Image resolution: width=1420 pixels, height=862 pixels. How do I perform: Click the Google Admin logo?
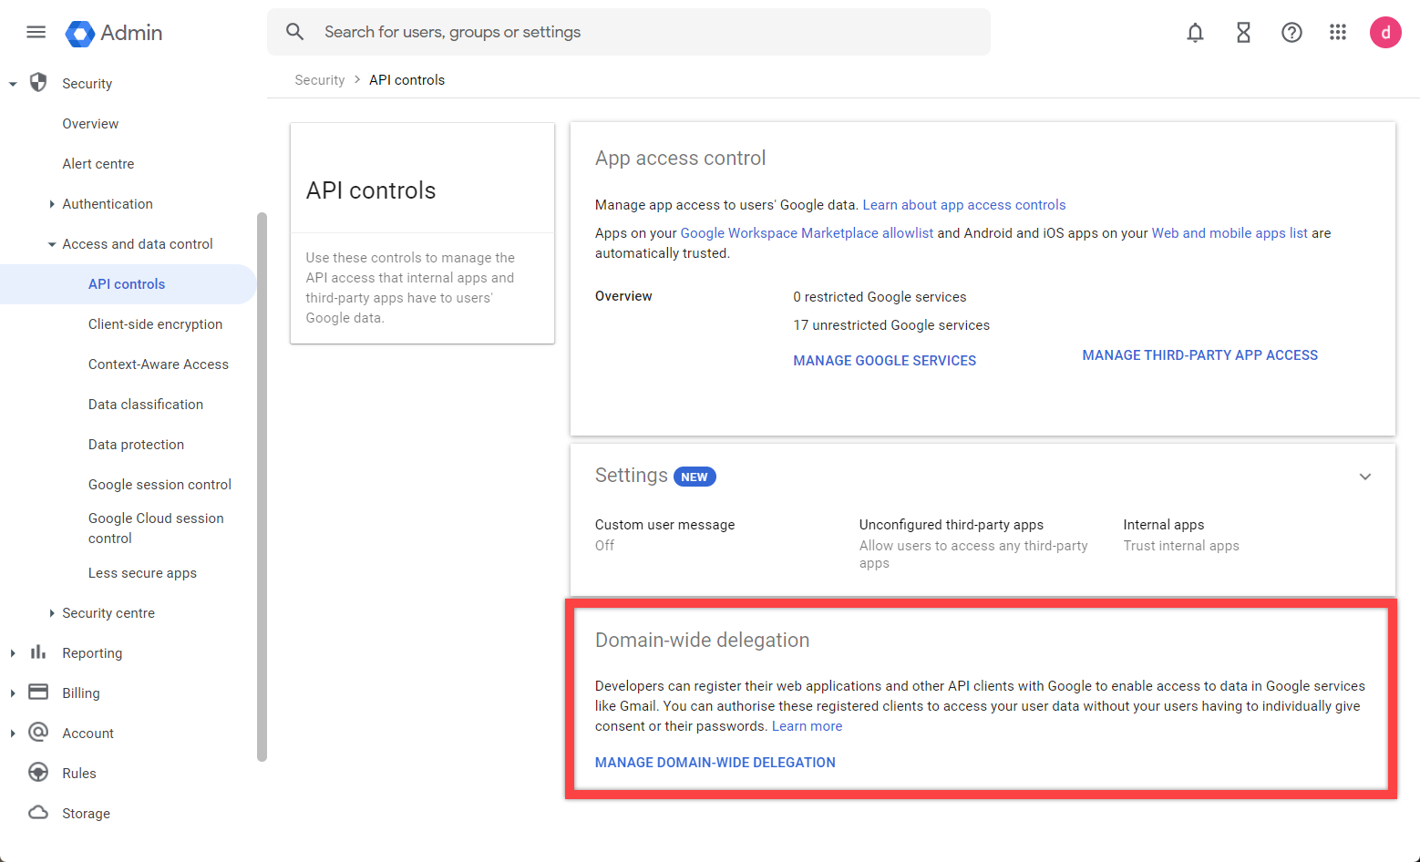coord(80,34)
